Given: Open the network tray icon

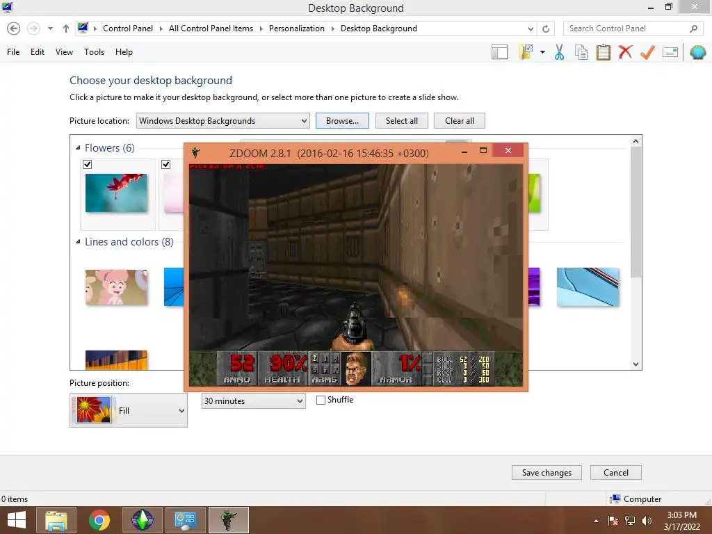Looking at the screenshot, I should (630, 521).
